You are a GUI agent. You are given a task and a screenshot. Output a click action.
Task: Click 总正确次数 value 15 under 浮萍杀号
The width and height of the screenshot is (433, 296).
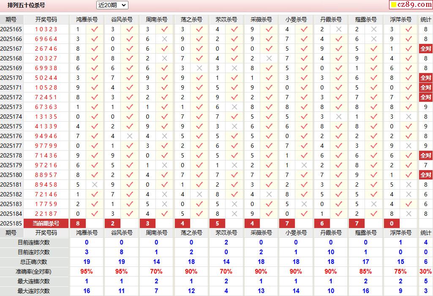pyautogui.click(x=400, y=262)
